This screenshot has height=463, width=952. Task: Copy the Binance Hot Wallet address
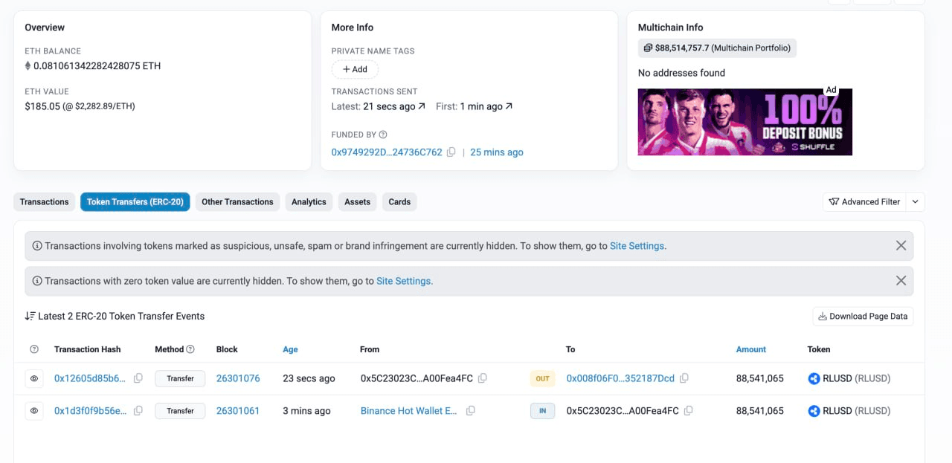(471, 410)
